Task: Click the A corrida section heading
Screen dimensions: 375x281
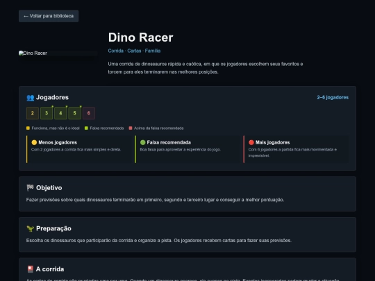Action: tap(50, 269)
